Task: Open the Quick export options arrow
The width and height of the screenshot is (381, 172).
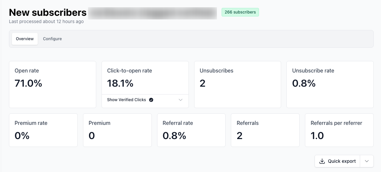Action: (367, 161)
